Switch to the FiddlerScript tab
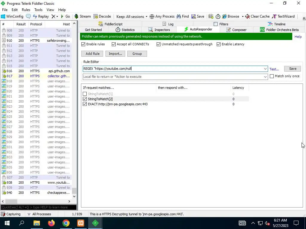Screen dimensions: 306x229 [x=111, y=24]
